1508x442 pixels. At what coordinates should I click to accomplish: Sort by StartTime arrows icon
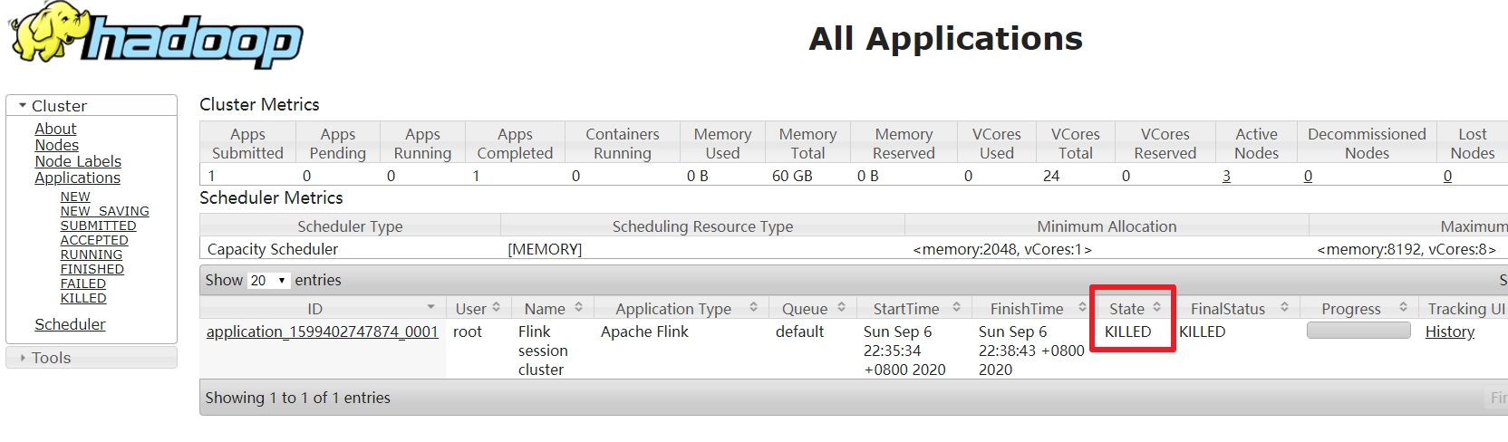(956, 308)
